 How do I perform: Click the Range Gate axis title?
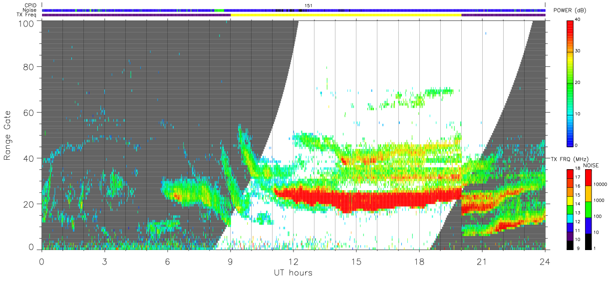[x=7, y=135]
